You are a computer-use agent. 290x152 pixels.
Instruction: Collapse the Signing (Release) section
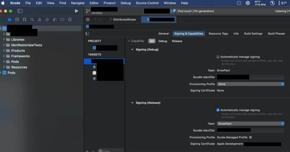coord(132,103)
